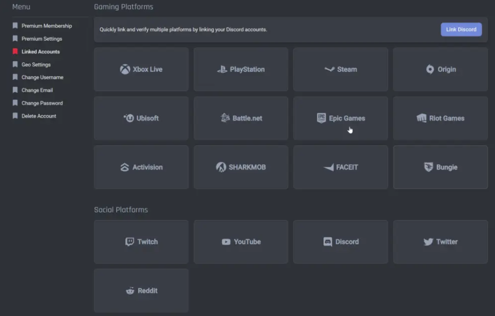Screen dimensions: 495x316
Task: Link your Origin account
Action: tap(440, 69)
